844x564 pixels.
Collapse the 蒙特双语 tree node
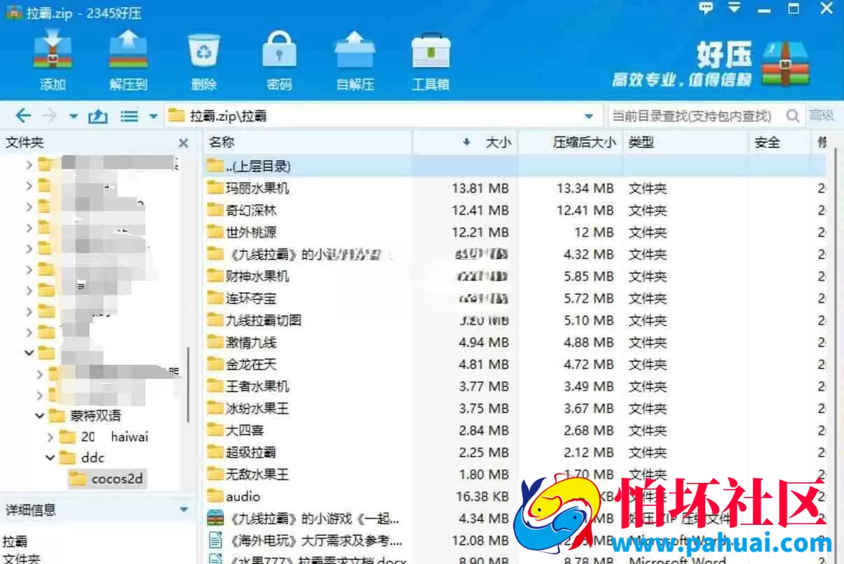click(x=39, y=416)
